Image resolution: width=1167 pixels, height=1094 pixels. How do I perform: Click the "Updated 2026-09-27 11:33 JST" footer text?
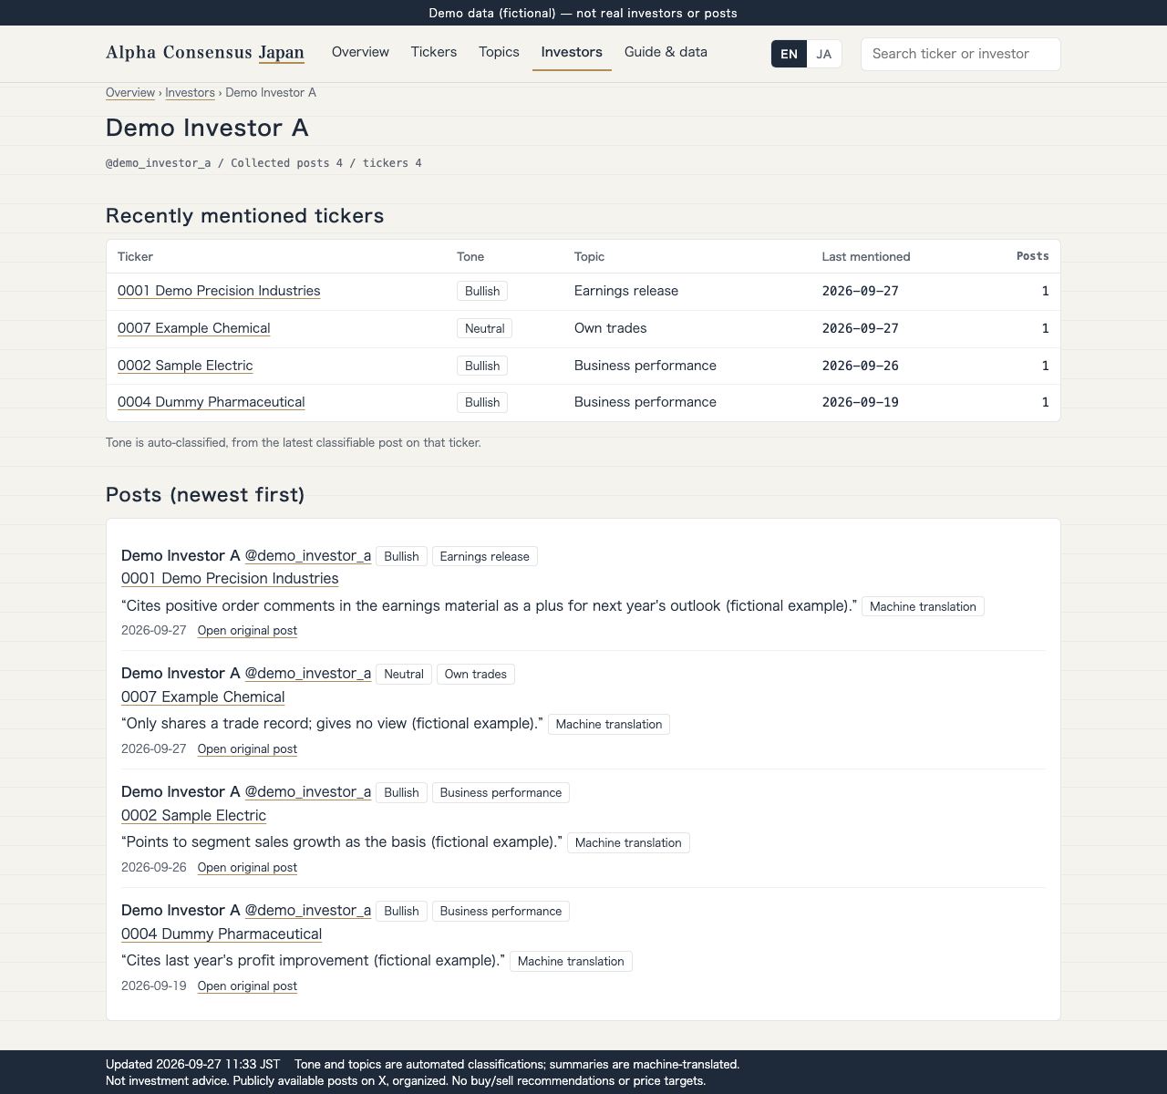[x=193, y=1064]
